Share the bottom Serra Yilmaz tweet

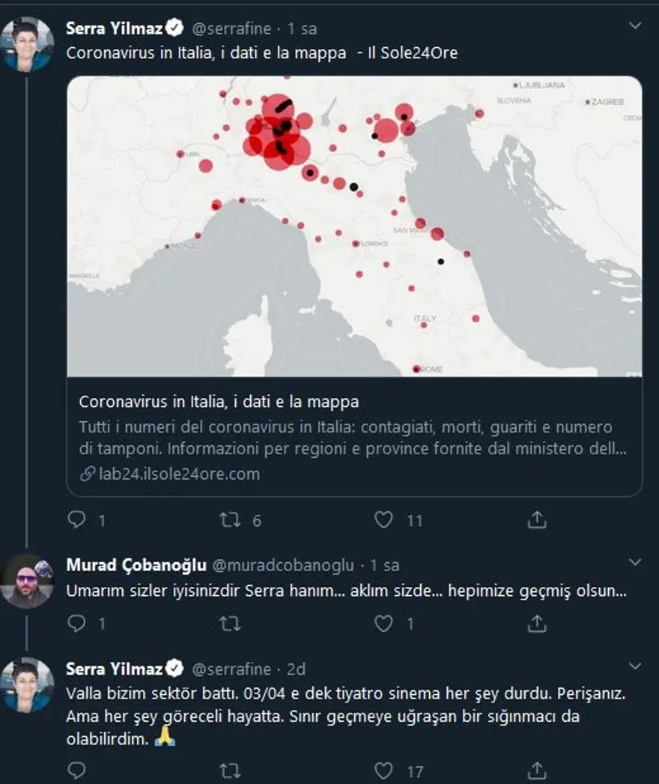coord(536,771)
